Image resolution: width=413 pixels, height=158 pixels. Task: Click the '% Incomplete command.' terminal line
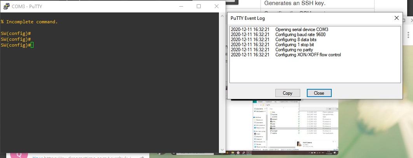(x=29, y=22)
